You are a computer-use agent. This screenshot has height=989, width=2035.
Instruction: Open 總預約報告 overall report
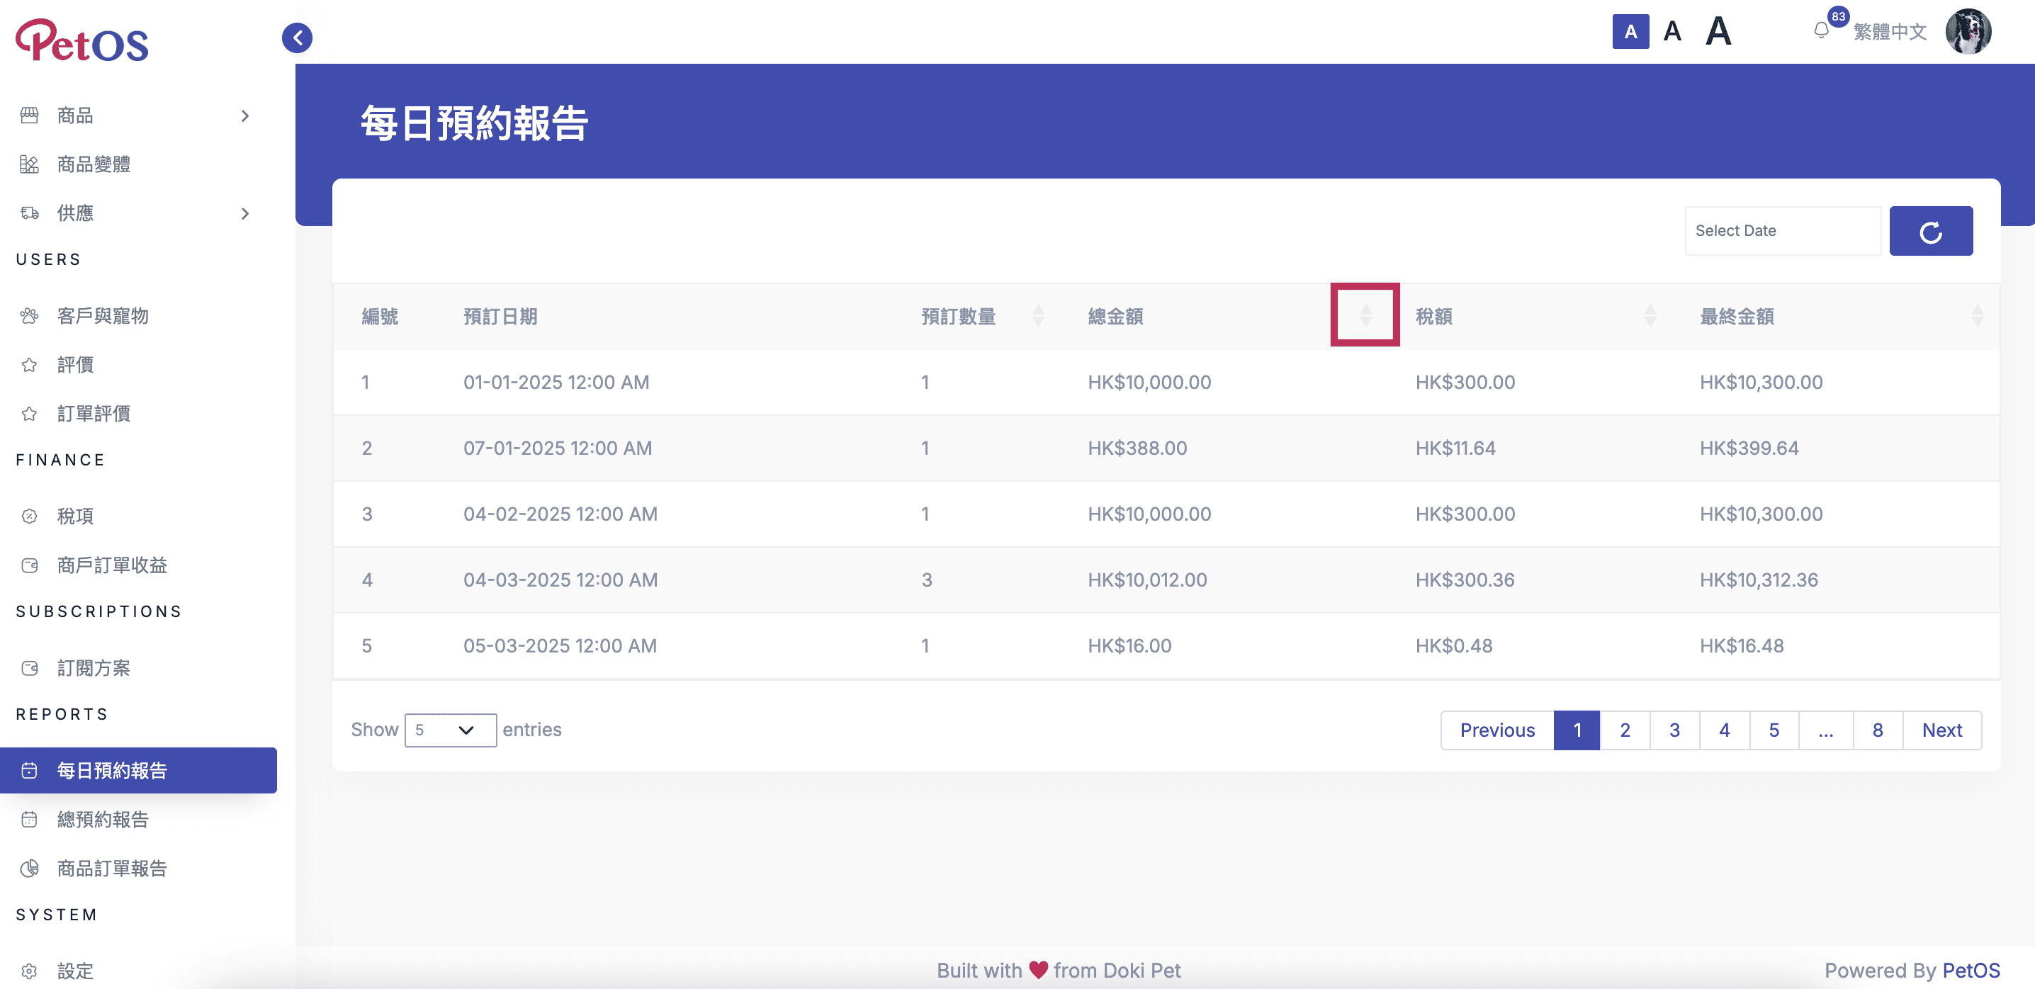103,820
